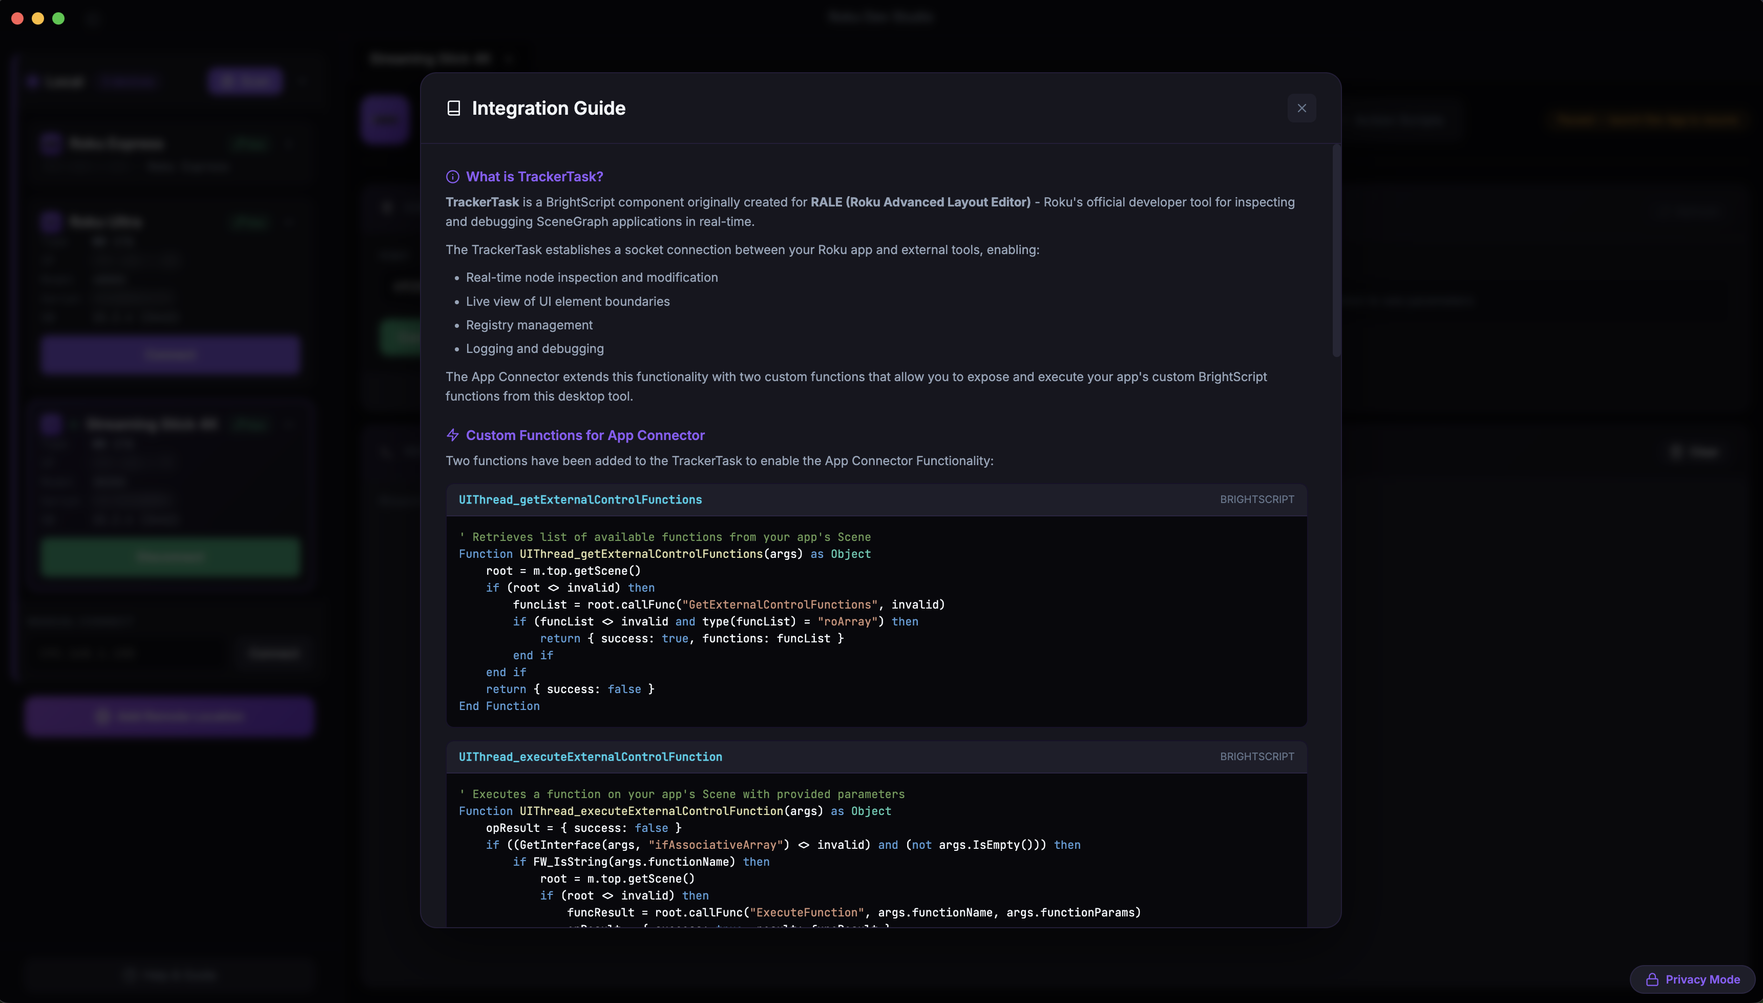Screen dimensions: 1763x1003
Task: Click the info icon beside What is TrackerTask?
Action: point(452,176)
